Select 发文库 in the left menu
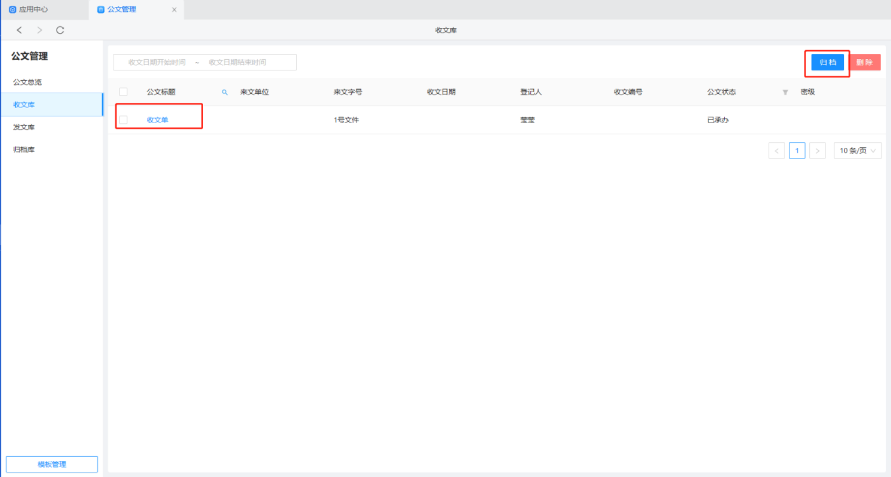This screenshot has height=477, width=891. coord(24,127)
